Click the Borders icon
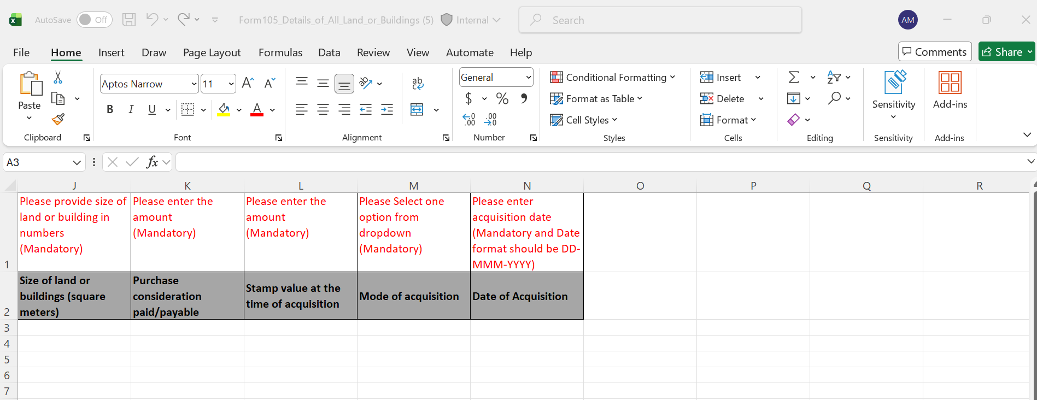This screenshot has height=400, width=1037. click(x=188, y=109)
